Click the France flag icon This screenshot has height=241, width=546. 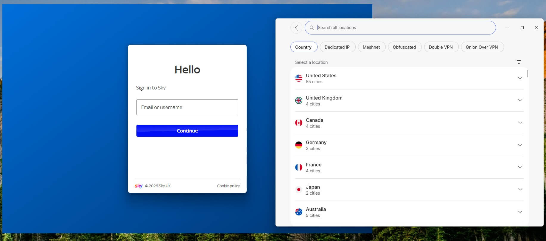tap(299, 167)
